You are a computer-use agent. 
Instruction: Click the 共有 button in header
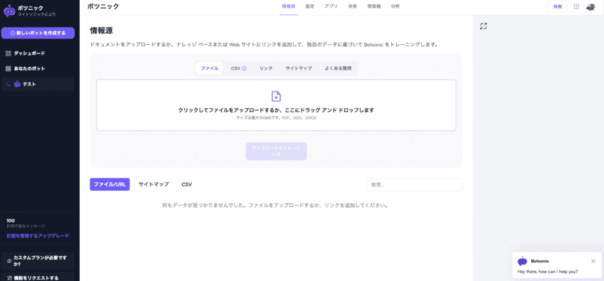558,7
